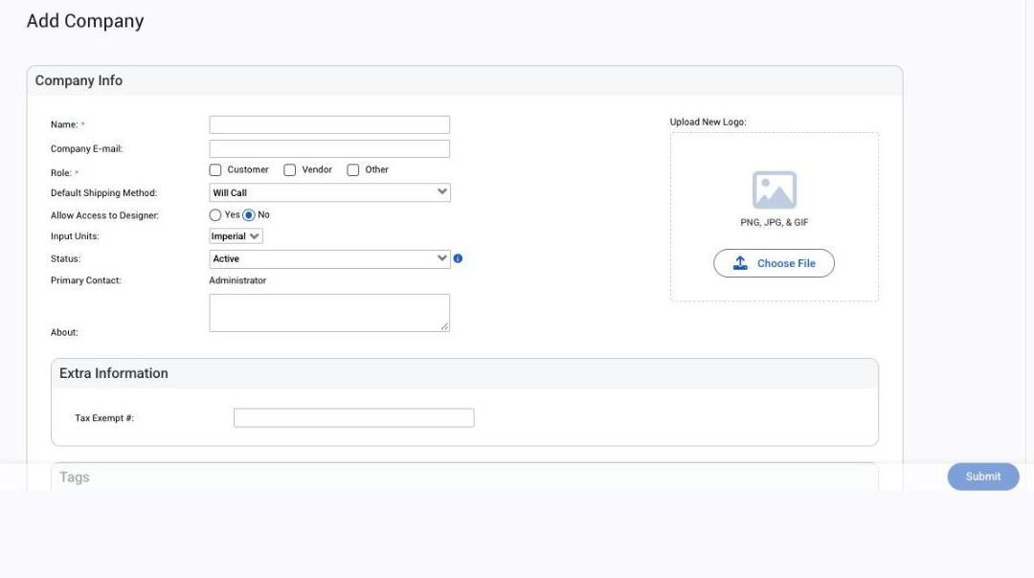Open the Status dropdown
Viewport: 1034px width, 578px height.
coord(329,258)
